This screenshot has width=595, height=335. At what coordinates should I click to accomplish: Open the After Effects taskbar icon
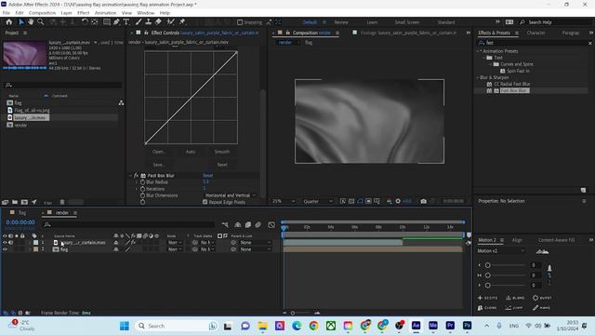[x=416, y=326]
